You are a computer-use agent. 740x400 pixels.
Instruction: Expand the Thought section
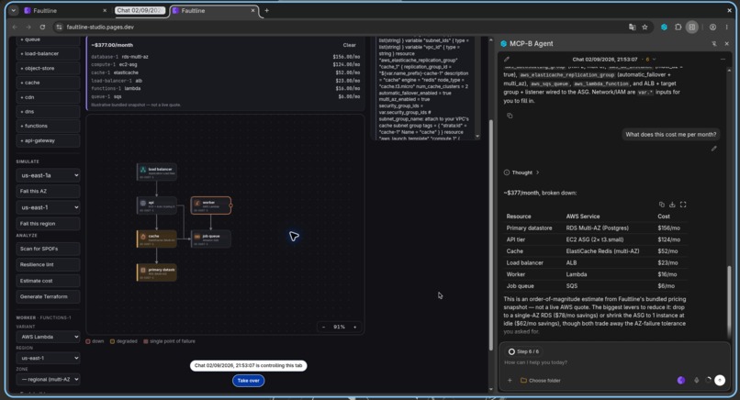(x=521, y=172)
